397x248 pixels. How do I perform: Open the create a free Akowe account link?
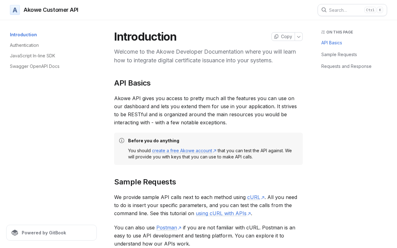182,151
